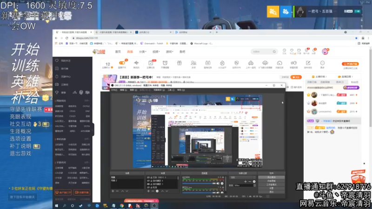Viewport: 372px width, 209px height.
Task: Toggle 工作室模式 button in OBS controls
Action: pos(272,184)
